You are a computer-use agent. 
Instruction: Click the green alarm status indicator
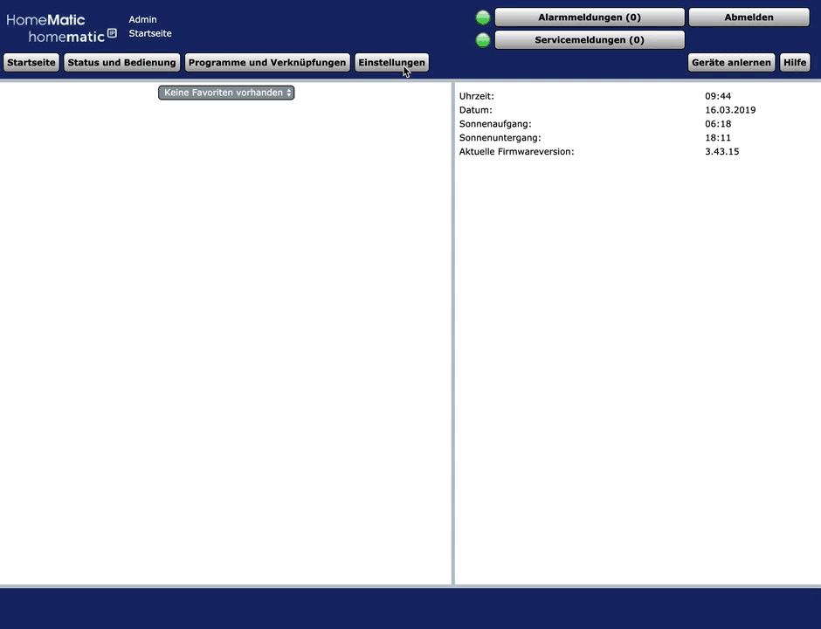pos(483,17)
